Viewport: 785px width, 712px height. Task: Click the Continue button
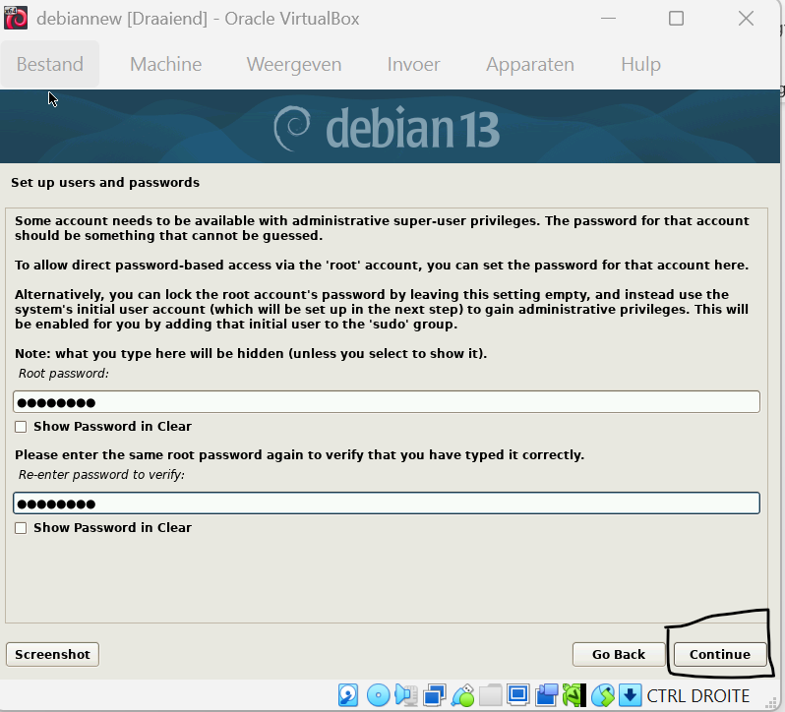720,654
